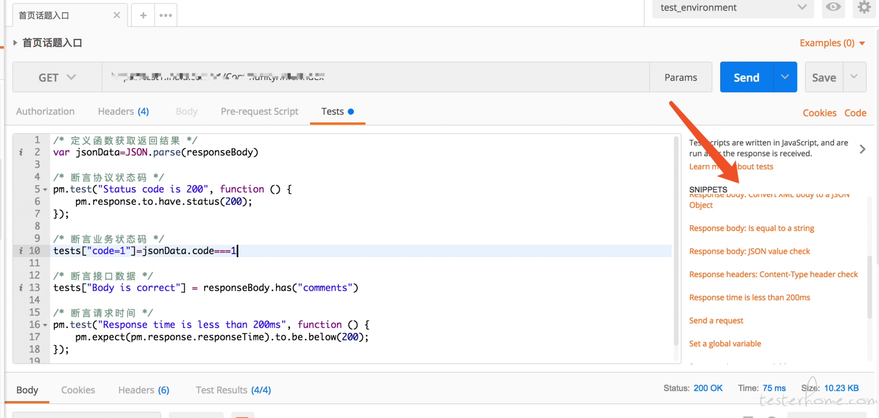Click the snippets list scrollbar

870,287
